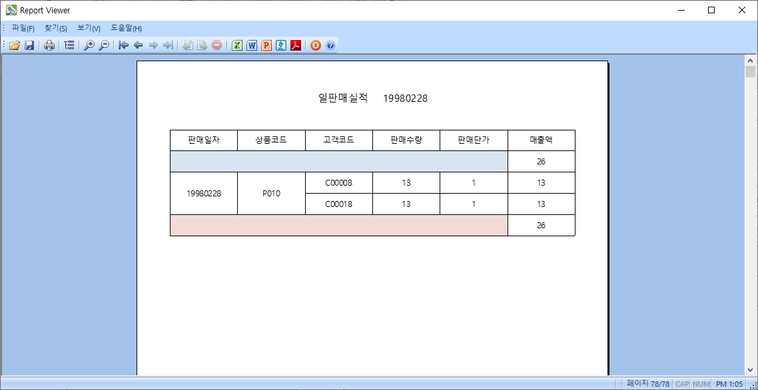Image resolution: width=758 pixels, height=390 pixels.
Task: Click the C00018 customer code cell
Action: [x=339, y=204]
